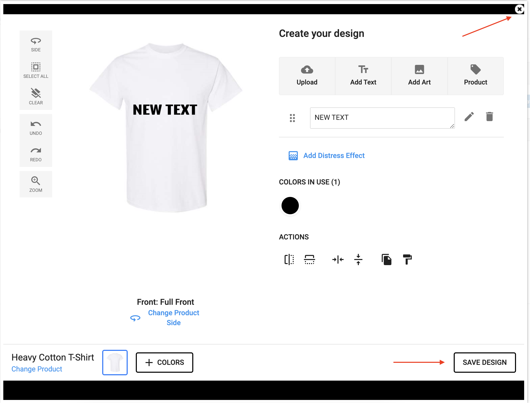Save the design
Viewport: 530px width, 403px height.
(484, 362)
